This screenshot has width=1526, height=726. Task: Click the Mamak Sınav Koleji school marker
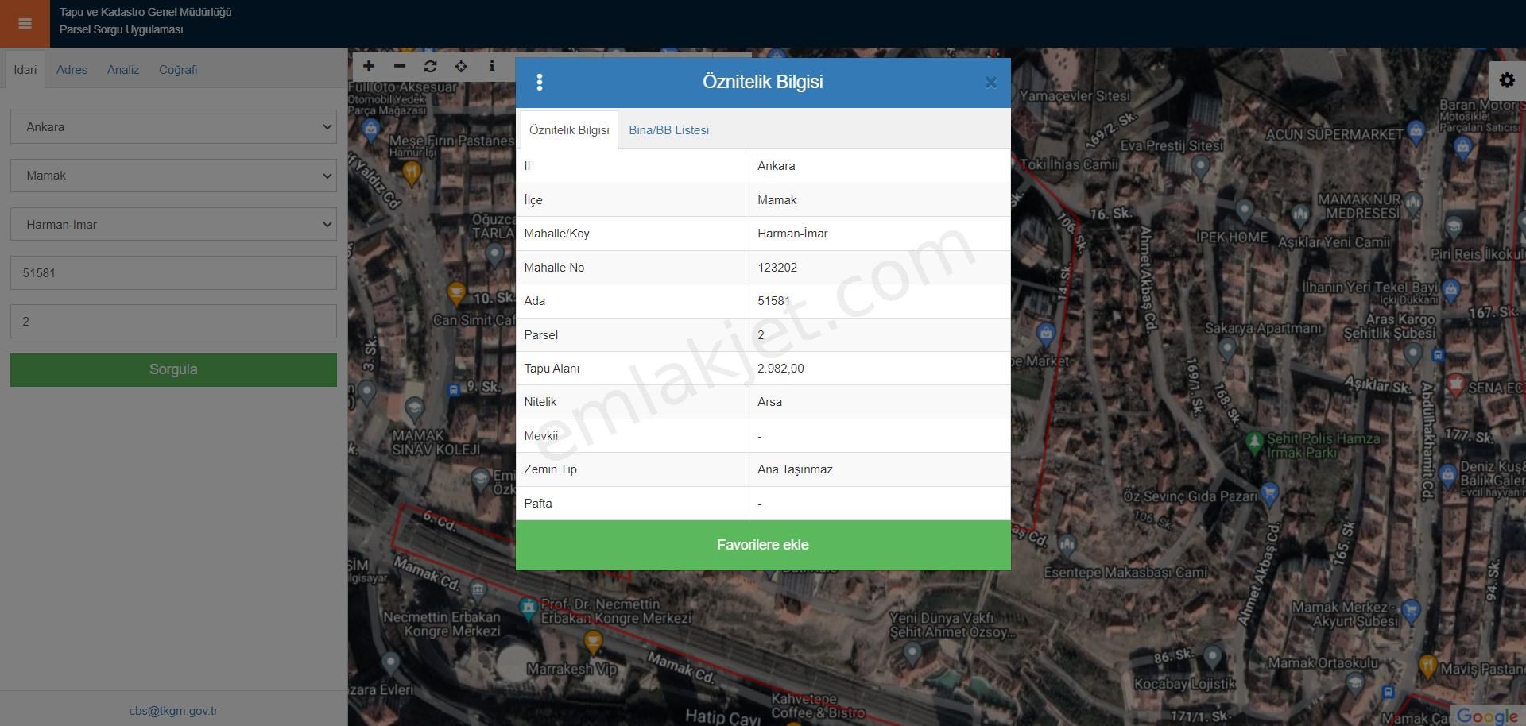pos(414,410)
